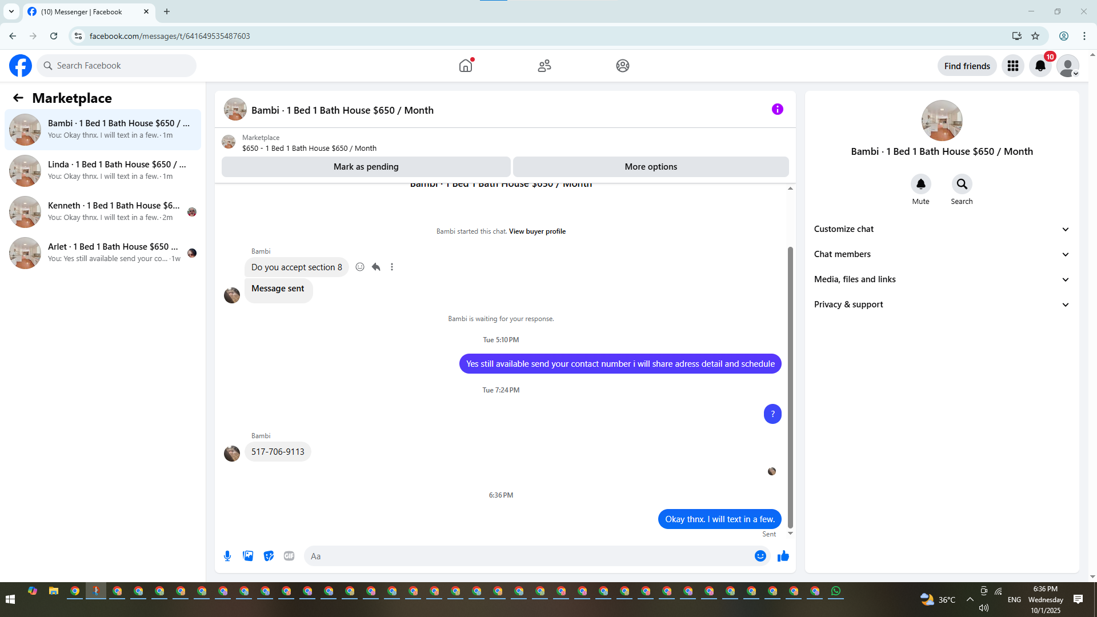Click the Chrome profile icon

click(x=1064, y=36)
